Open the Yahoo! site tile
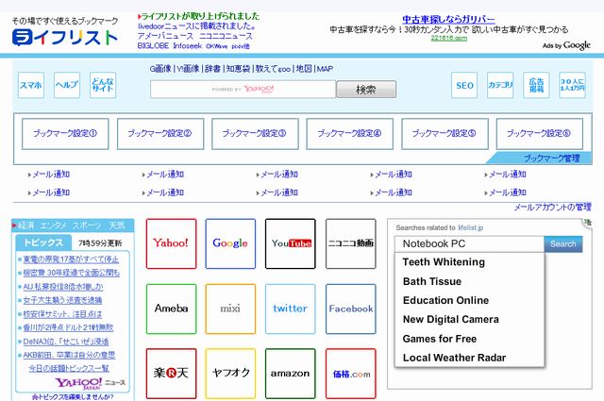Viewport: 604px width, 401px height. click(x=171, y=243)
